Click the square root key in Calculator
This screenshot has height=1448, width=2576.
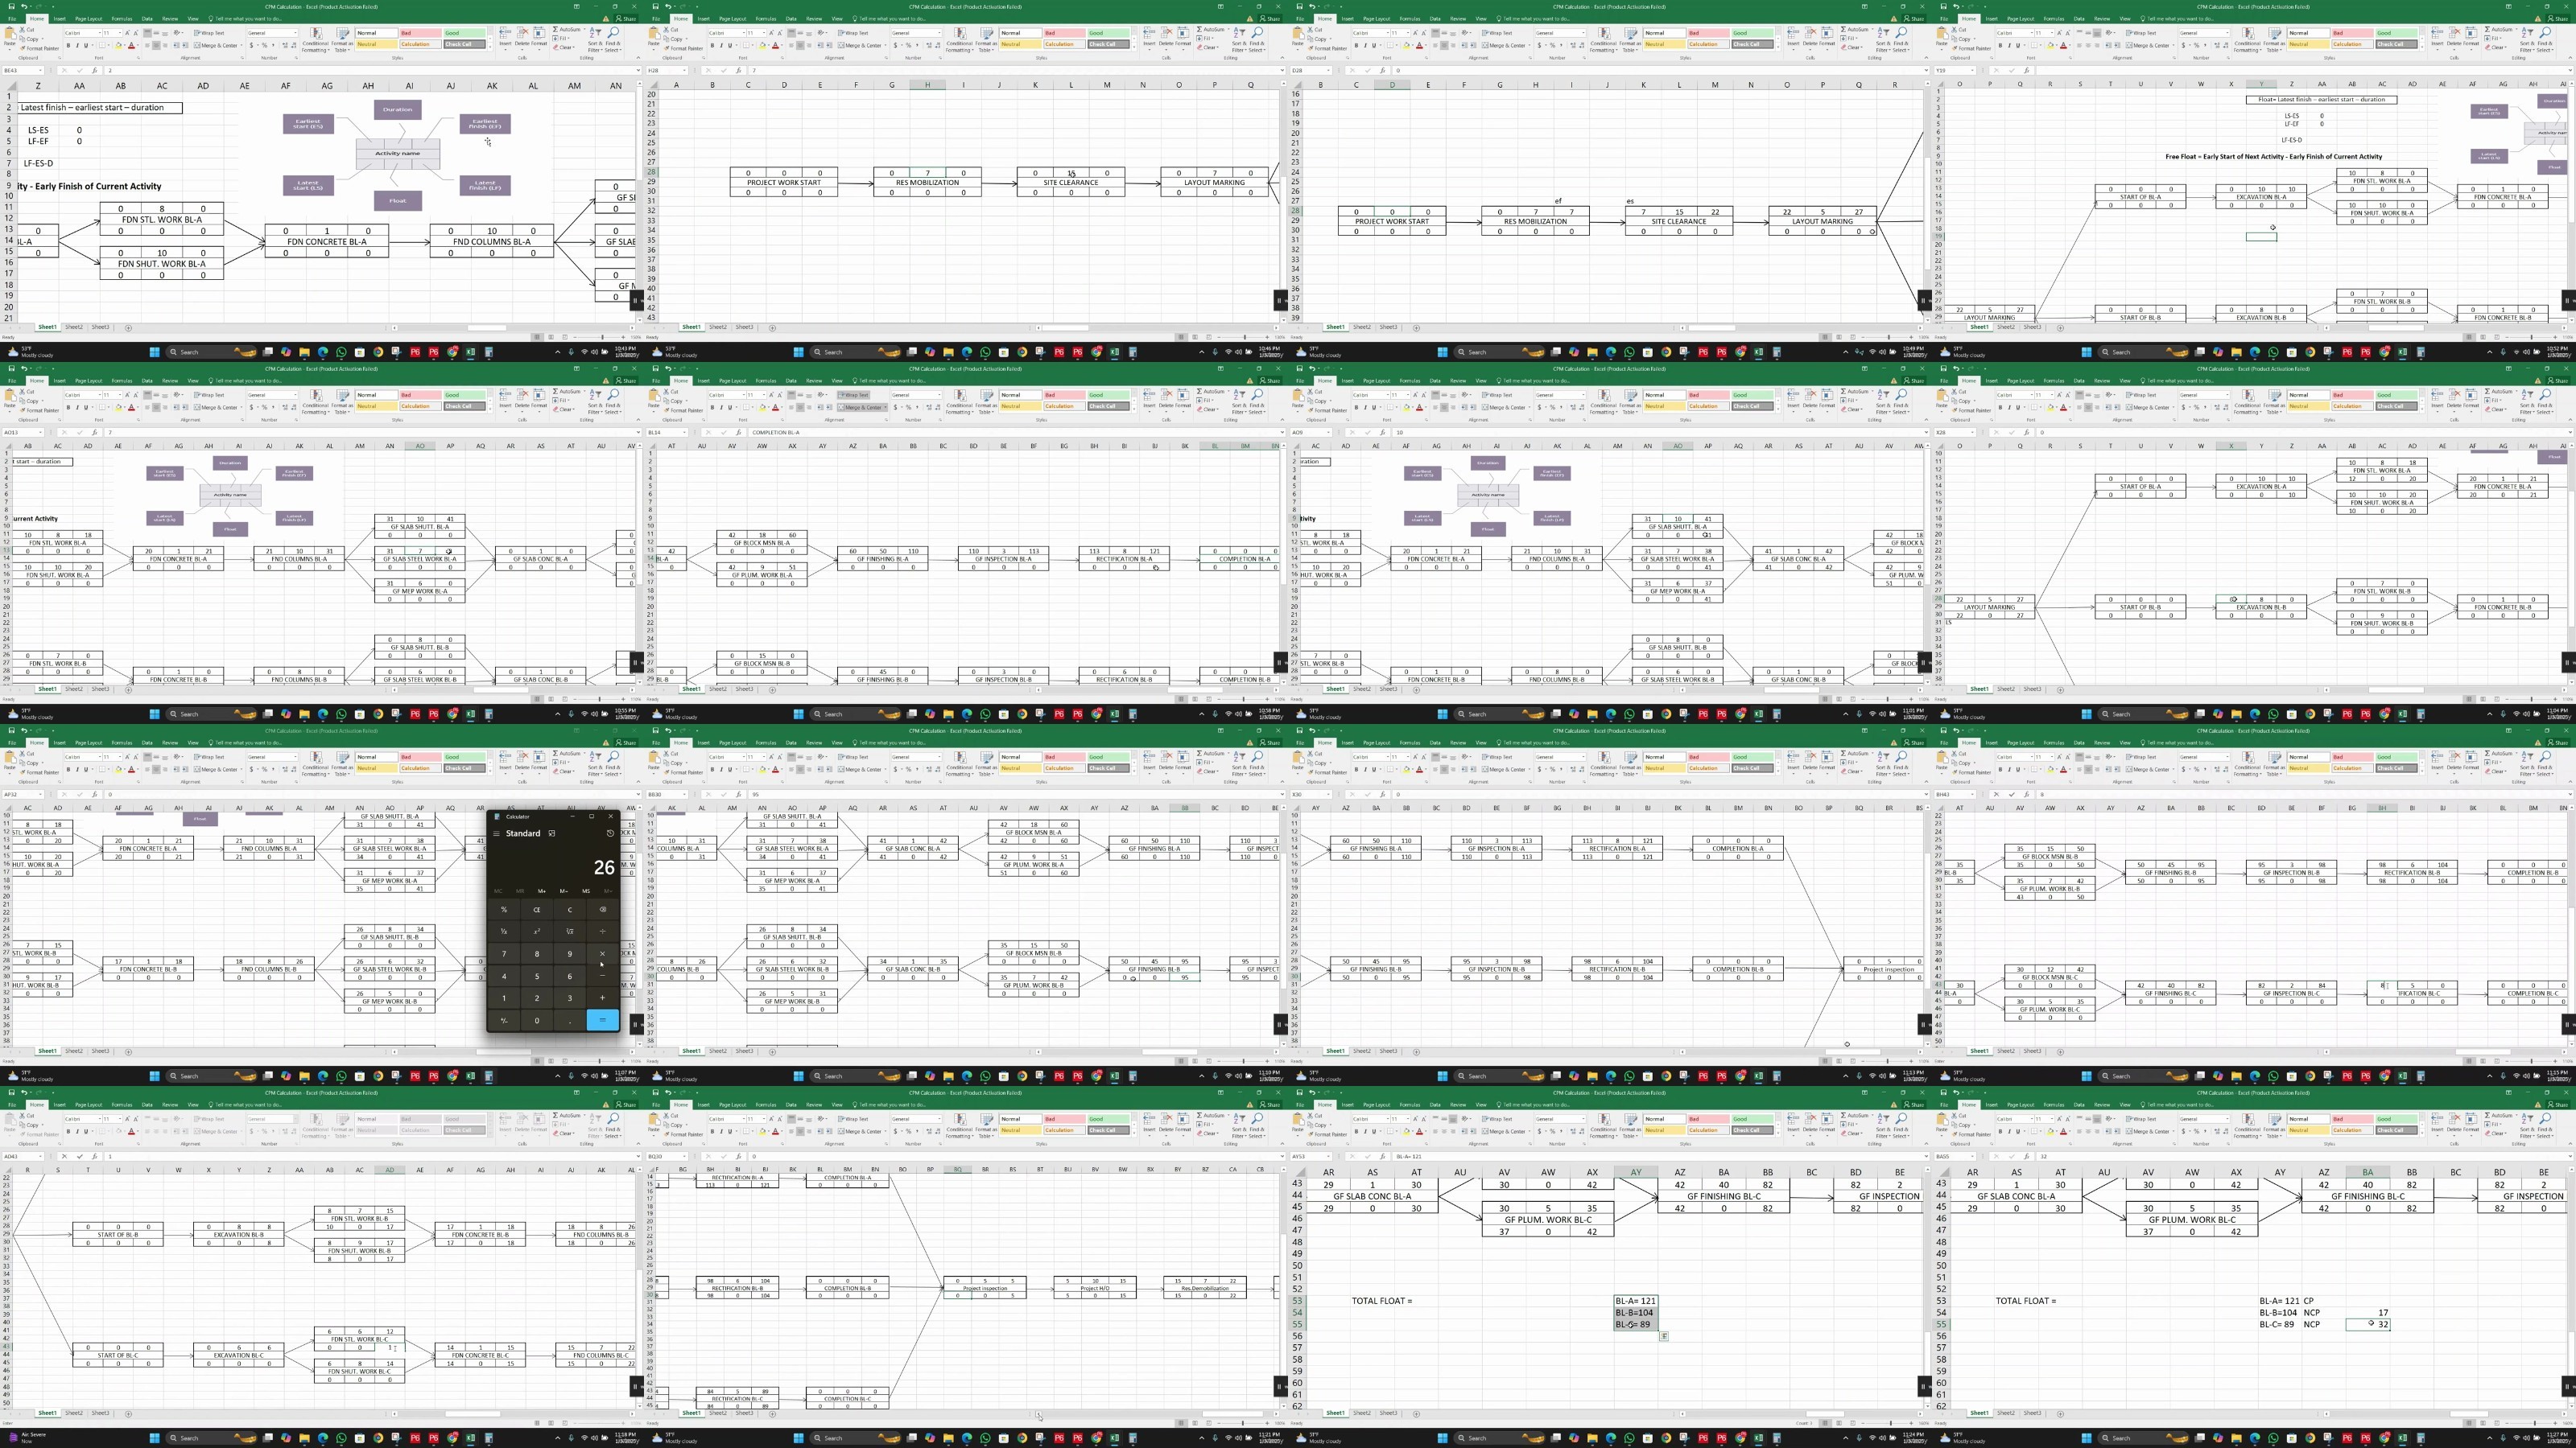pos(570,932)
